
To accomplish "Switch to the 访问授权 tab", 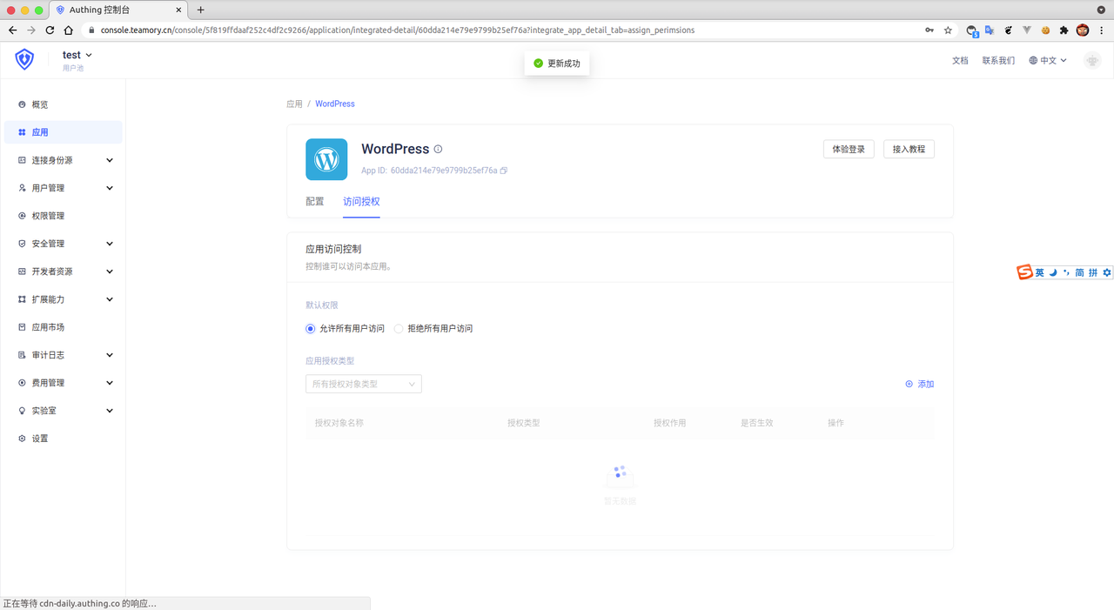I will tap(361, 201).
